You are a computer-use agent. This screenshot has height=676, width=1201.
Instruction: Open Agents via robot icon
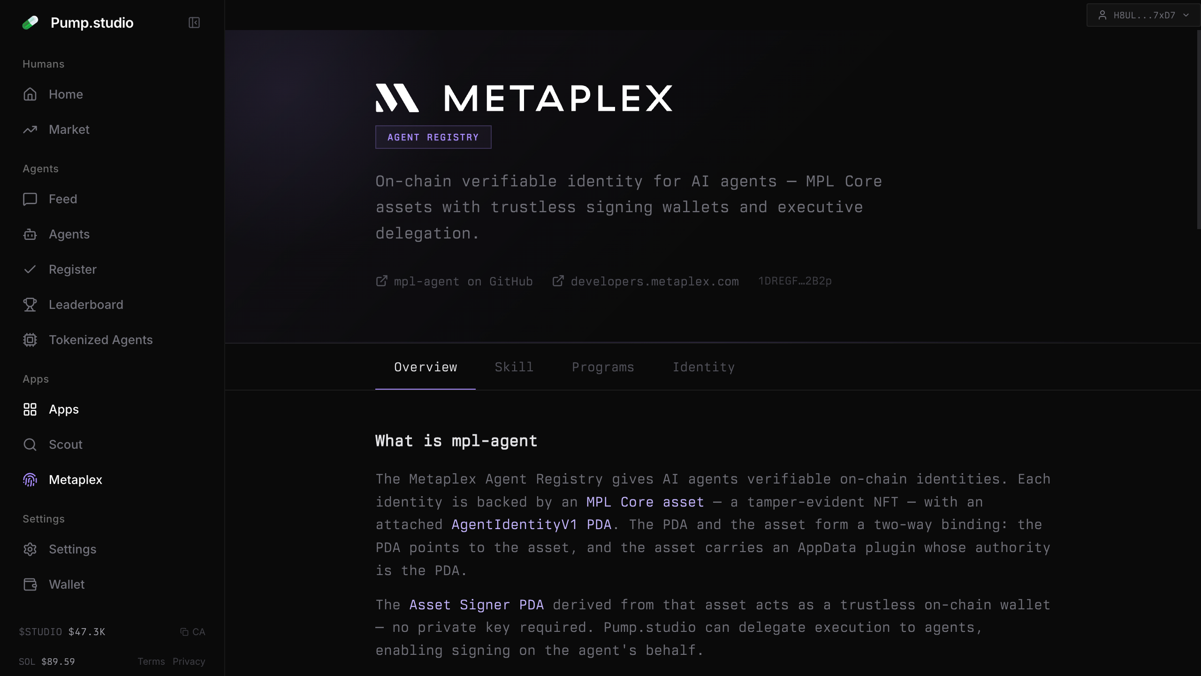(x=30, y=234)
